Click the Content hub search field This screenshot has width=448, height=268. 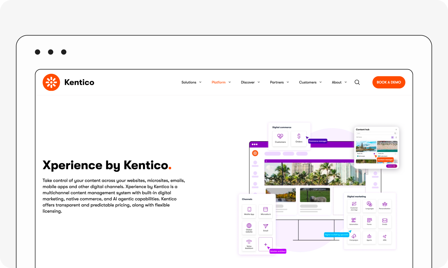pyautogui.click(x=376, y=133)
